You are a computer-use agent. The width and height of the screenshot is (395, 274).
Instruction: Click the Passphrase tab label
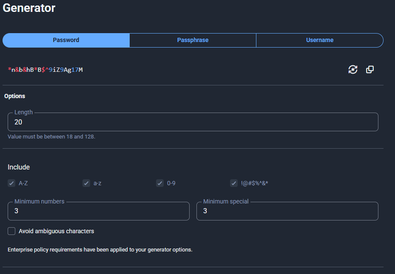pos(193,40)
